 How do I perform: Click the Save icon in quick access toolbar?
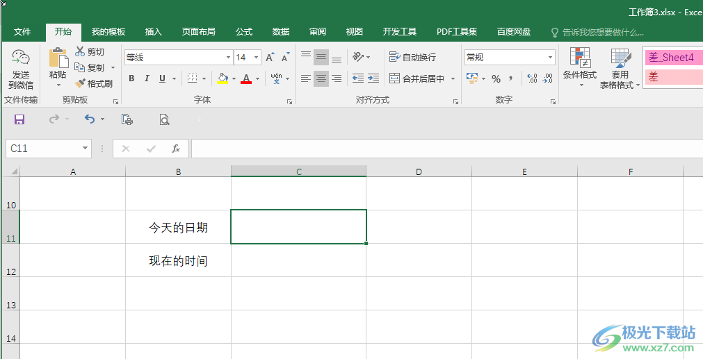pyautogui.click(x=19, y=119)
